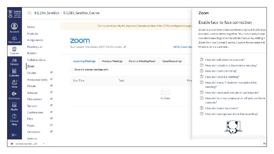The height and width of the screenshot is (154, 274).
Task: Open the Cloud Recordings tab
Action: pos(172,61)
